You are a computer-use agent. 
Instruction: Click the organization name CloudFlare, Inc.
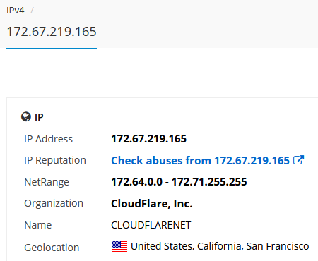coord(152,204)
